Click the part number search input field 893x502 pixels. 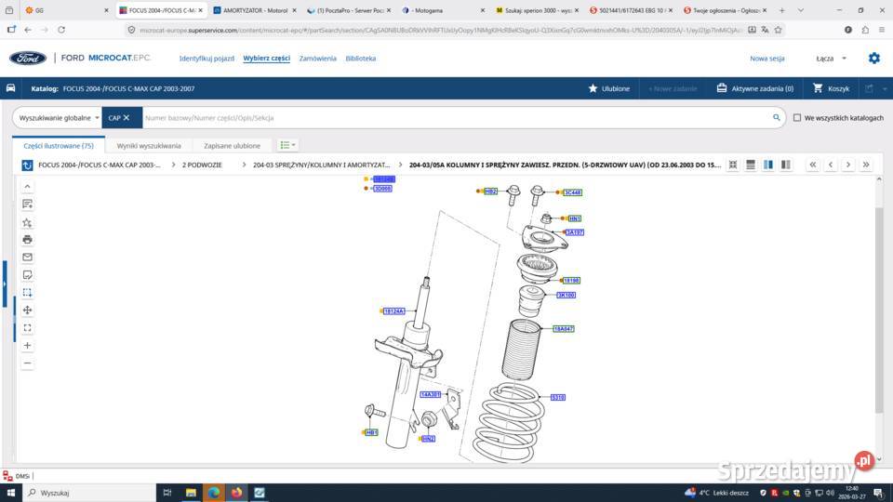456,118
